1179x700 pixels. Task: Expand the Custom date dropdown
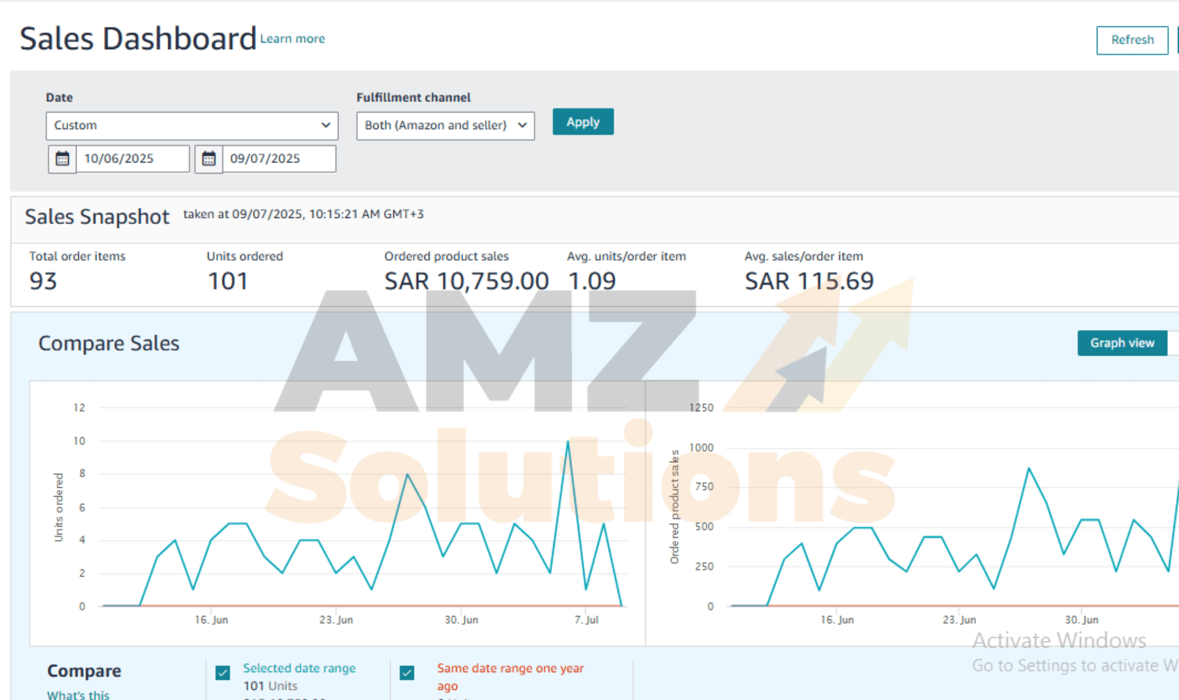192,126
